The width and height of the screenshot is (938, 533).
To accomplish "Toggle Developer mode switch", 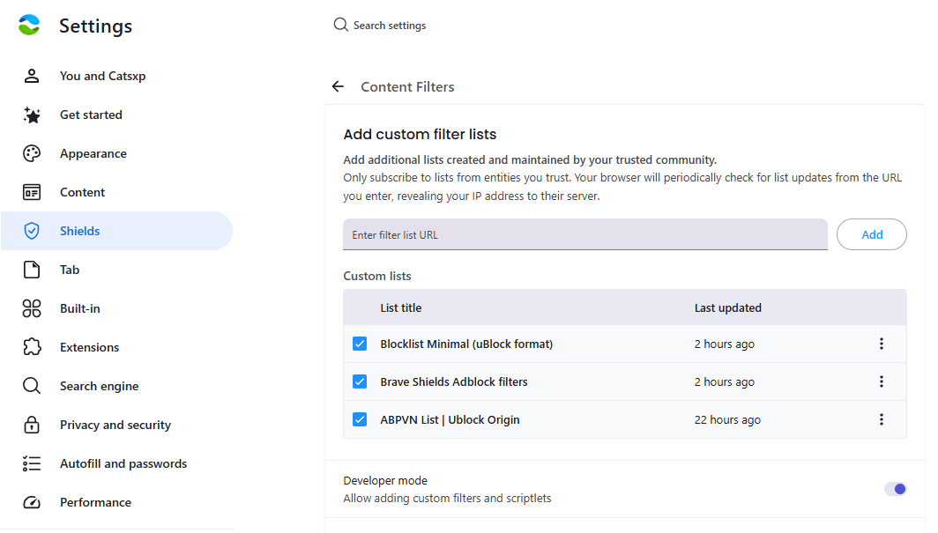I will coord(896,489).
